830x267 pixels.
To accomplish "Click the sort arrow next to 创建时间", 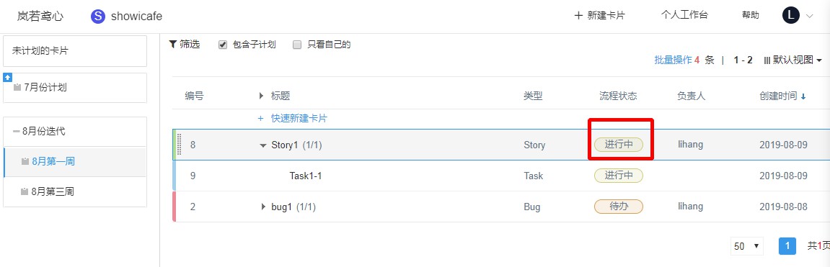I will 803,96.
